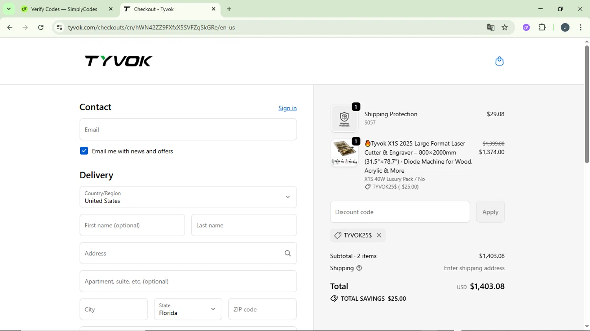
Task: Open the profile avatar J
Action: point(565,27)
